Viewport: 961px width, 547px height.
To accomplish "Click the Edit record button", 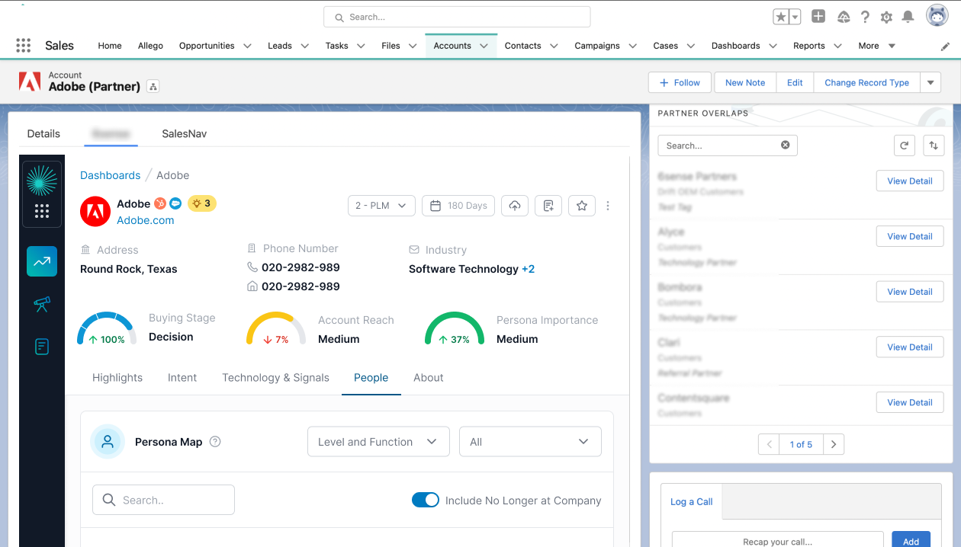I will [795, 82].
